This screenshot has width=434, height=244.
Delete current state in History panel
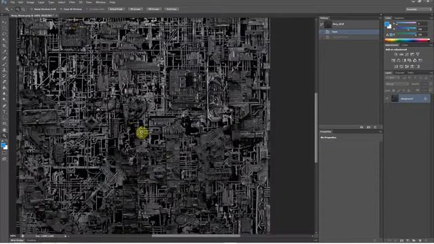pos(375,127)
